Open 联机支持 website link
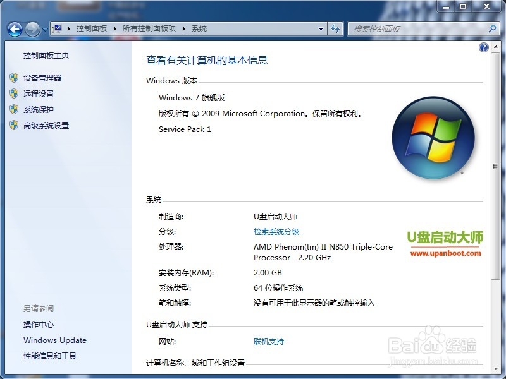The image size is (506, 379). coord(269,341)
